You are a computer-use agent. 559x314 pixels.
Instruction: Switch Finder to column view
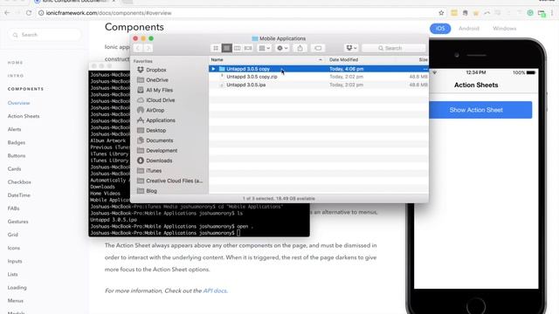tap(237, 48)
